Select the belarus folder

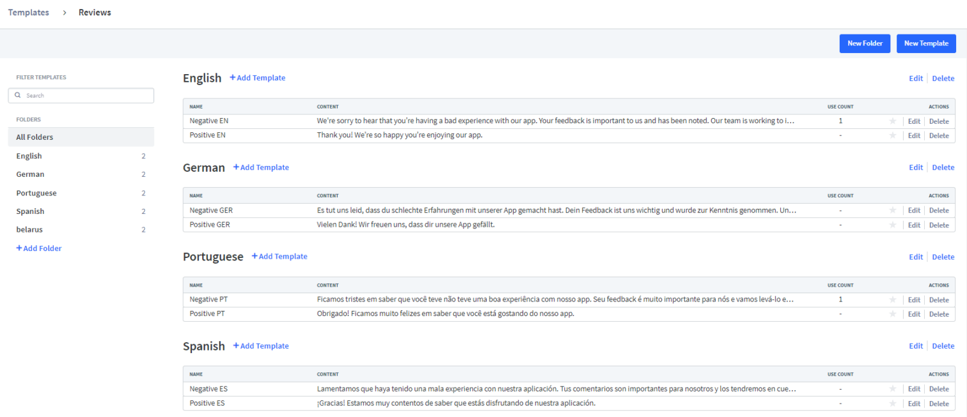(29, 230)
